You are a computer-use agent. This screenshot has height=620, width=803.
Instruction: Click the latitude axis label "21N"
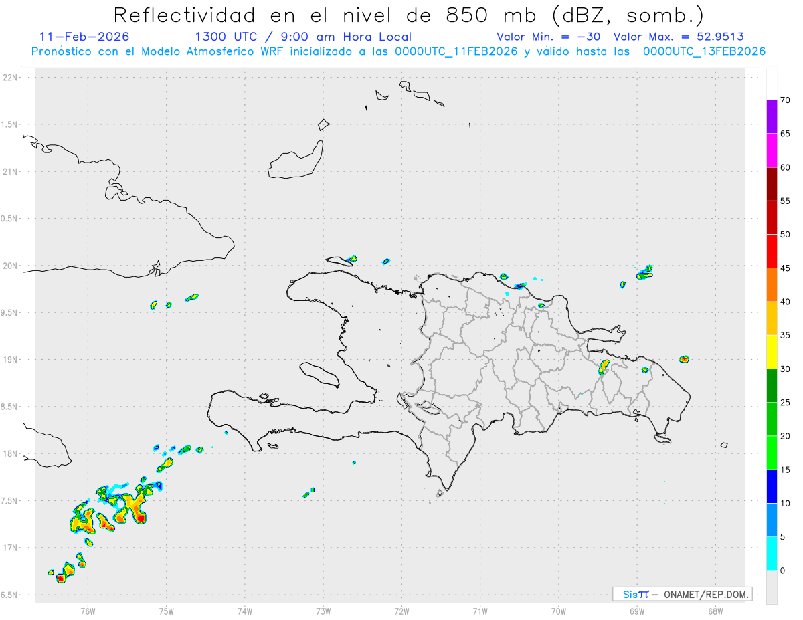(x=11, y=172)
